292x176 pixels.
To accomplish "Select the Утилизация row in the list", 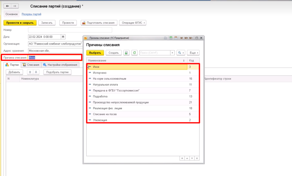I will click(143, 120).
